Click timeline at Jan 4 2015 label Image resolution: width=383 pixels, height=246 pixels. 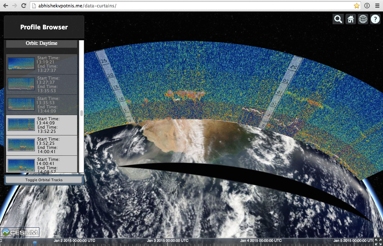(x=261, y=241)
